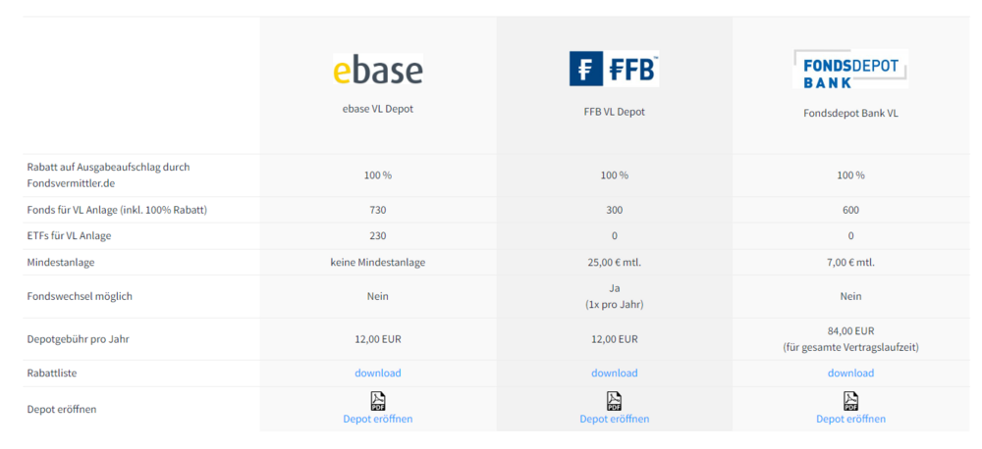
Task: Click the ebase logo image
Action: click(x=378, y=71)
